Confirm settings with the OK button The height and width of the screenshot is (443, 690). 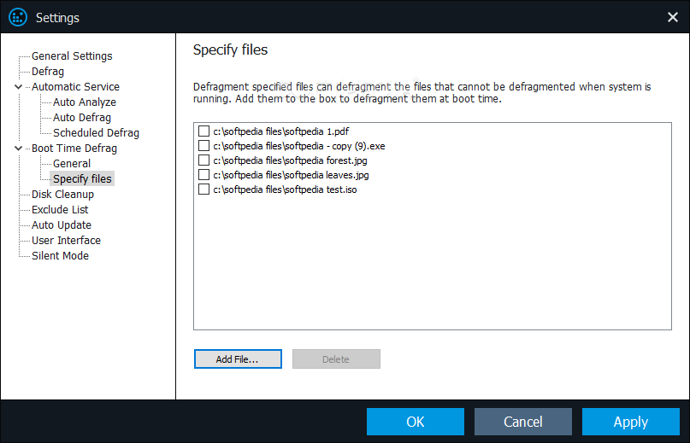[x=416, y=422]
